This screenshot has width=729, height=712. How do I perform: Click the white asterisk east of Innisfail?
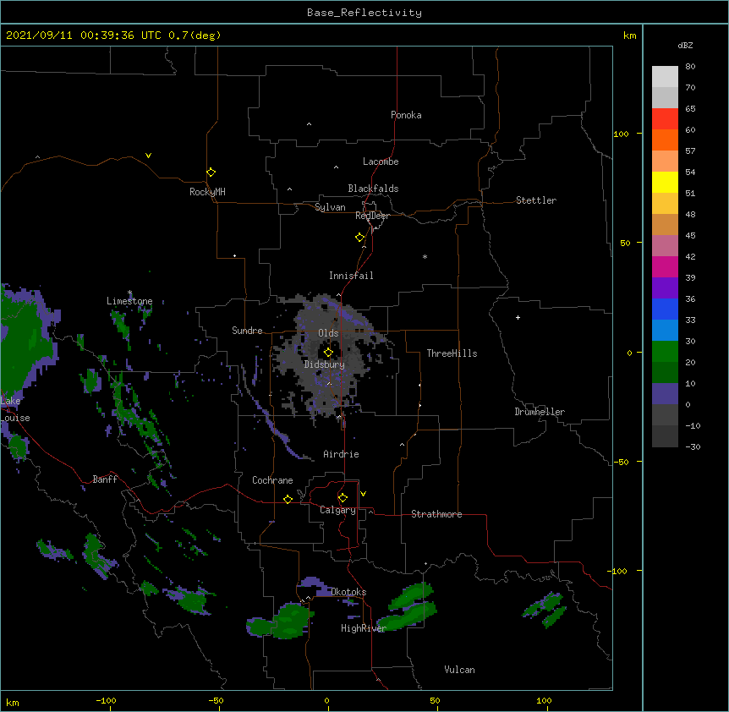[425, 256]
